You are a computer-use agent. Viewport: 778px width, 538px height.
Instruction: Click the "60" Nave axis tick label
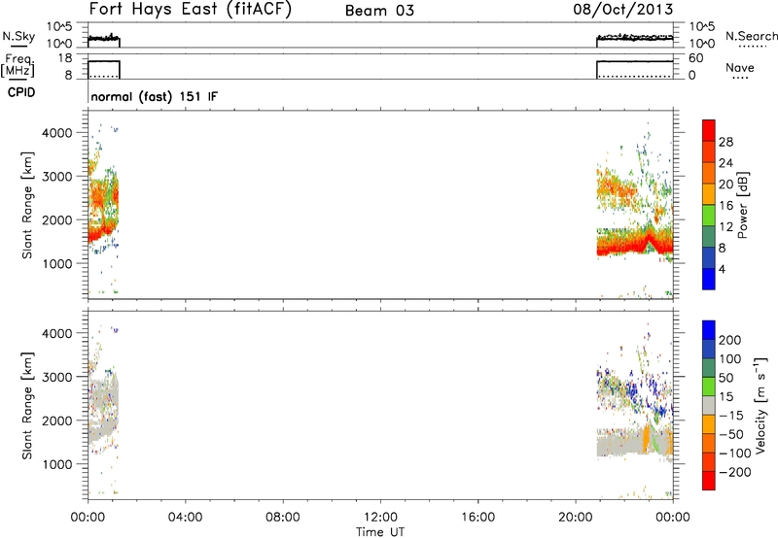tap(696, 58)
